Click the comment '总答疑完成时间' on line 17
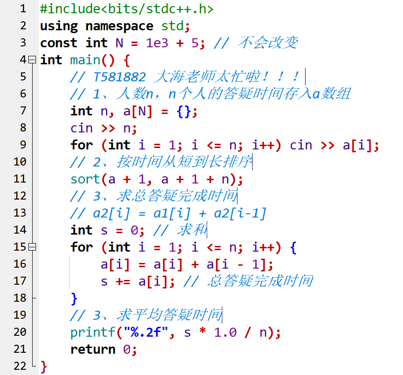The width and height of the screenshot is (403, 375). (x=260, y=281)
